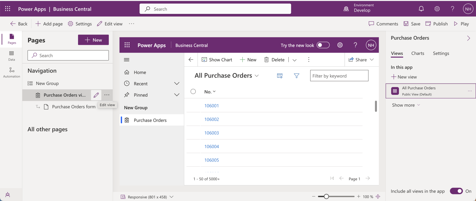Click the pencil Edit view icon in navigation
The image size is (476, 201).
[x=96, y=95]
